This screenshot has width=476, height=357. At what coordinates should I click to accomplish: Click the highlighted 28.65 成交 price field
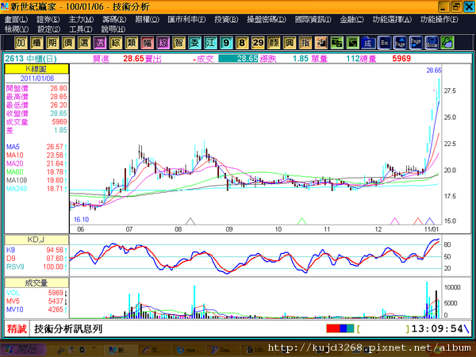tap(238, 59)
